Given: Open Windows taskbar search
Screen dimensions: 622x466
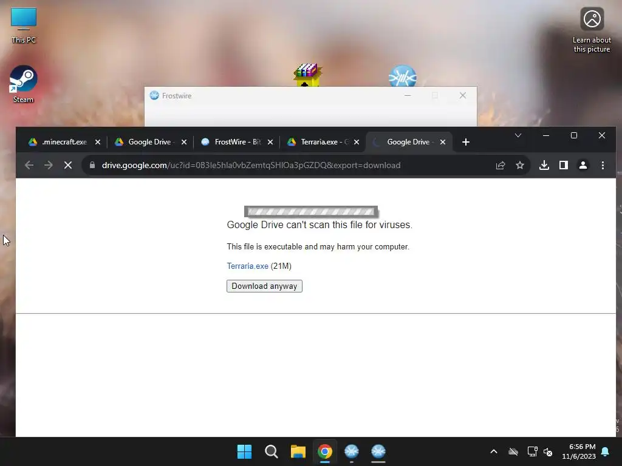Looking at the screenshot, I should tap(272, 451).
